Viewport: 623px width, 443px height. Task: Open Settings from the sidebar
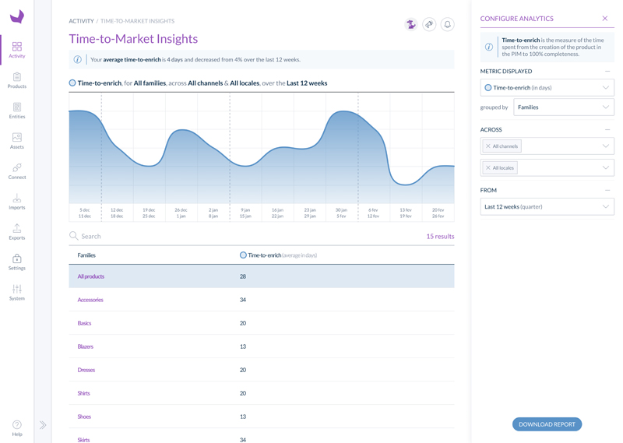(16, 262)
